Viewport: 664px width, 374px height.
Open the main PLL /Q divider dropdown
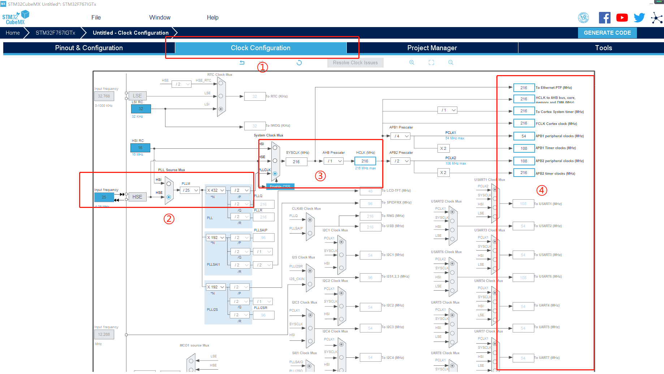click(240, 204)
